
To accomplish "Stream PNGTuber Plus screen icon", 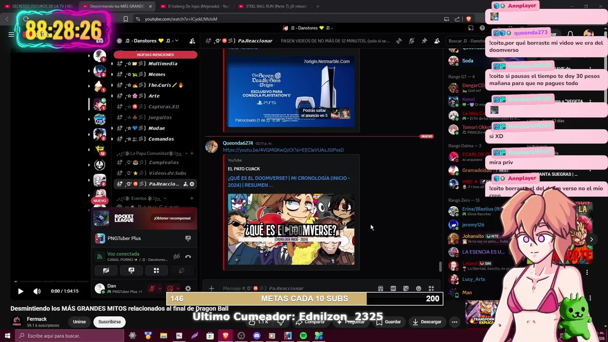I will 188,238.
